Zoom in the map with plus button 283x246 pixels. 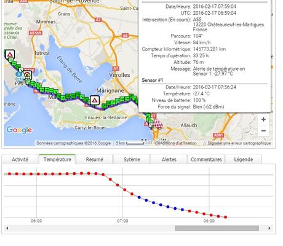pos(263,119)
